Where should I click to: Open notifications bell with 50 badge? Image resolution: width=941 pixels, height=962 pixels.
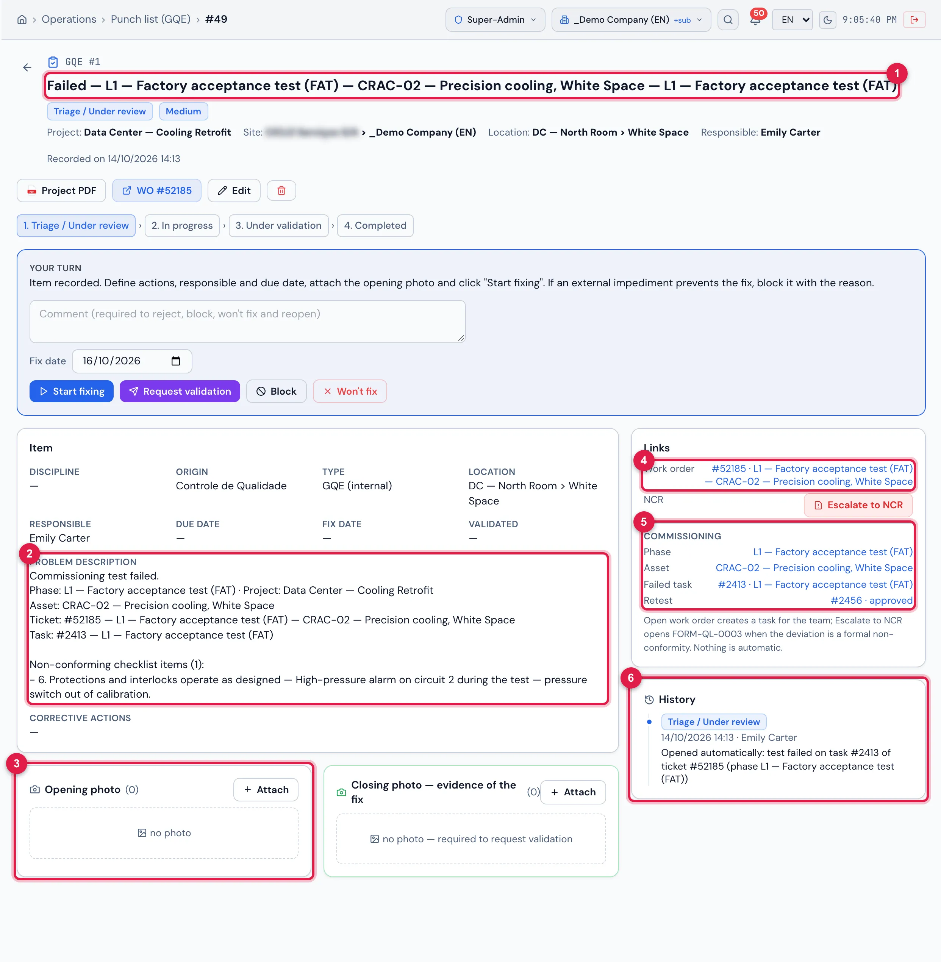pyautogui.click(x=755, y=20)
